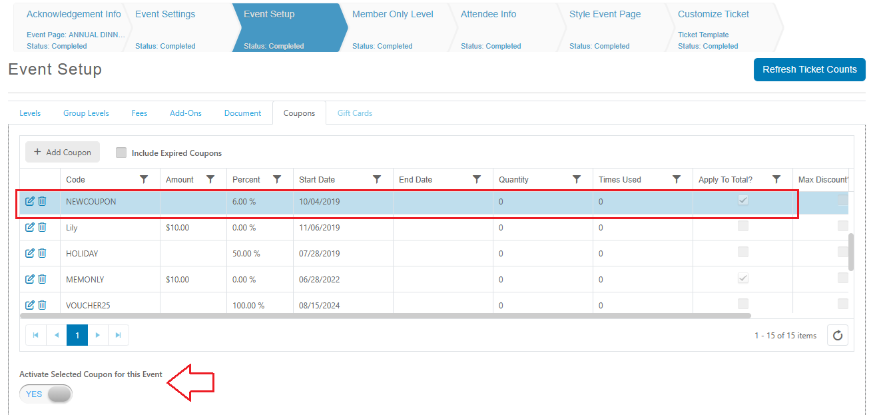Open filter for Amount column
The width and height of the screenshot is (871, 415).
click(x=210, y=179)
